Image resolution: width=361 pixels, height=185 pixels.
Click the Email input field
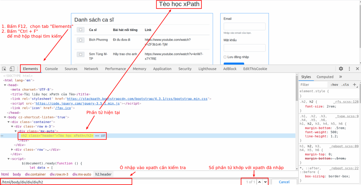(245, 26)
